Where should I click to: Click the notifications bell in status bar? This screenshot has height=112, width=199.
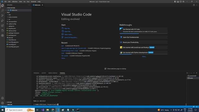point(197,107)
